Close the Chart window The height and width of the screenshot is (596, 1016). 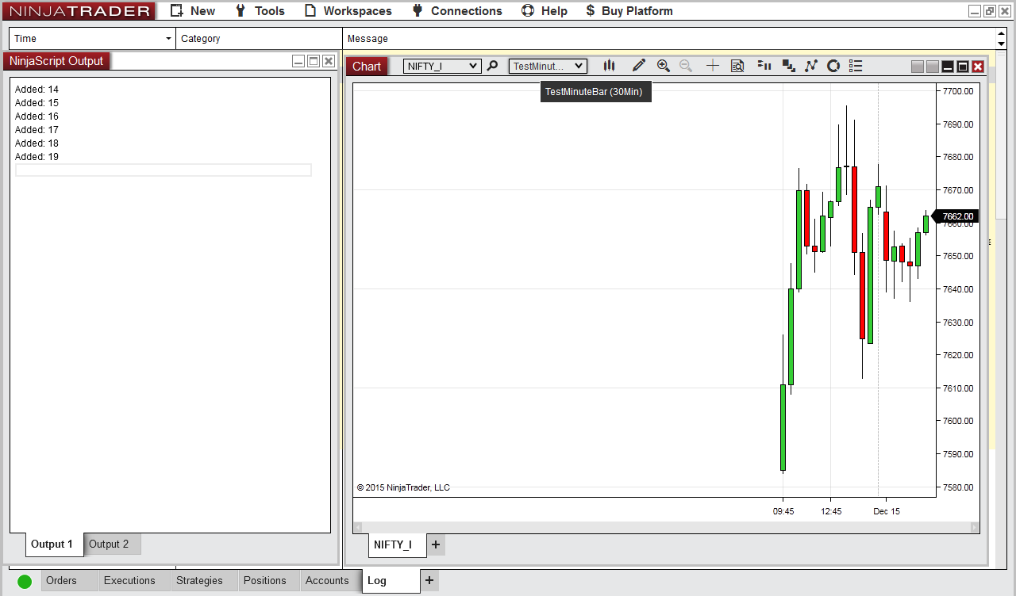point(978,67)
